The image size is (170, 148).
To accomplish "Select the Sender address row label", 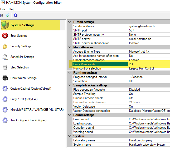I will click(83, 26).
